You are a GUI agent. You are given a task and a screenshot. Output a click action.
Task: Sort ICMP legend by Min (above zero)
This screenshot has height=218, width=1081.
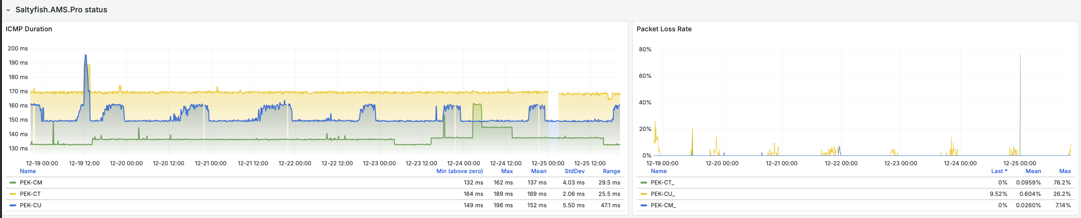(x=459, y=171)
